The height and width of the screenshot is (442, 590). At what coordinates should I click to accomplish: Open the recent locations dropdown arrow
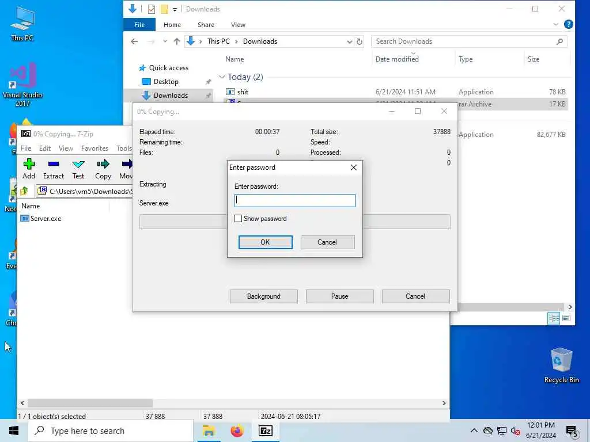click(x=165, y=41)
